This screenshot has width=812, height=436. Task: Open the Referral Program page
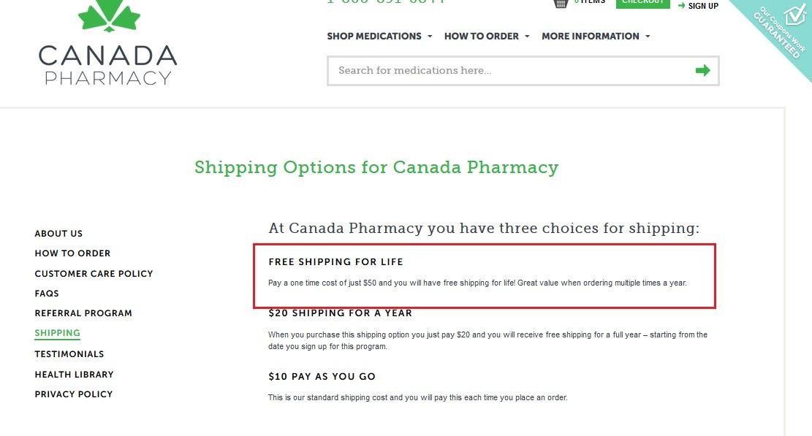tap(83, 313)
